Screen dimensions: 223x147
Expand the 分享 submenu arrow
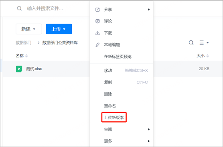[149, 10]
